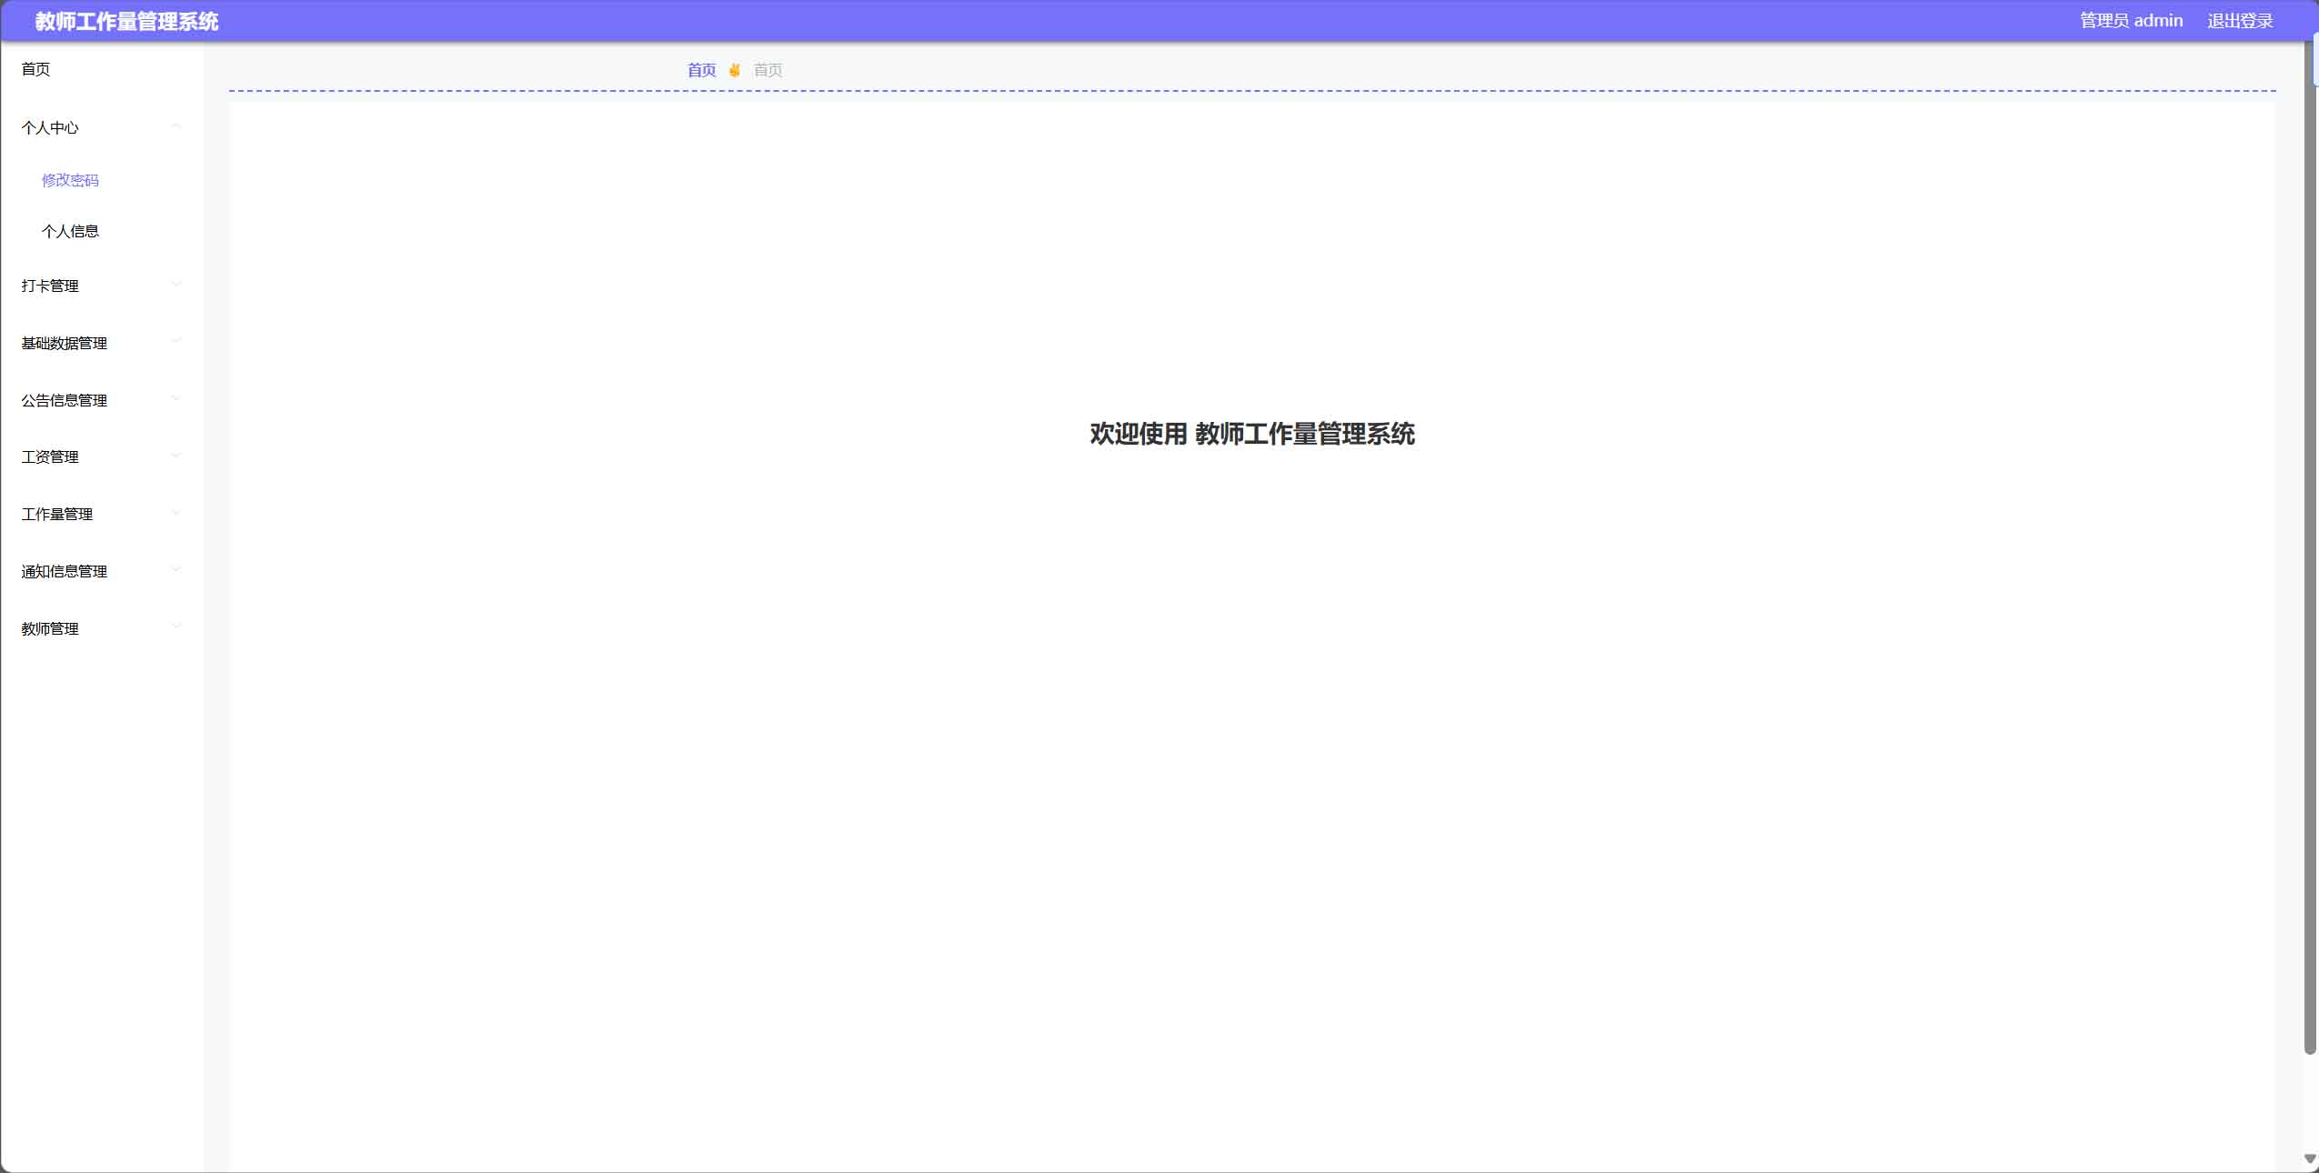Open 基础数据管理 sidebar menu
This screenshot has width=2319, height=1173.
pyautogui.click(x=65, y=343)
